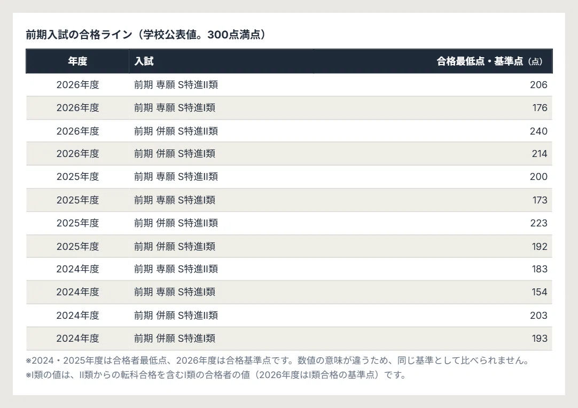Click 2026年度 in the 214 row
Image resolution: width=578 pixels, height=408 pixels.
(78, 154)
